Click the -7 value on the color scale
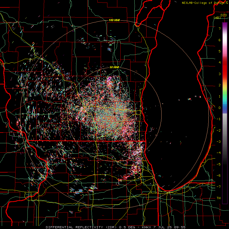Image resolution: width=229 pixels, height=229 pixels. 219,187
